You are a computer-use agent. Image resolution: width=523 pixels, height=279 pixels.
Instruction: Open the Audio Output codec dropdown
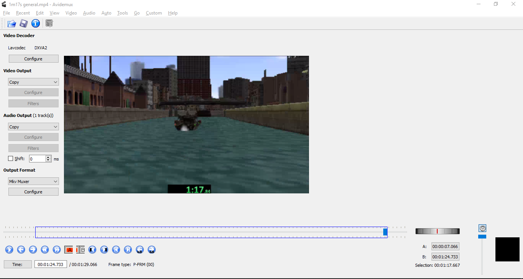(33, 127)
